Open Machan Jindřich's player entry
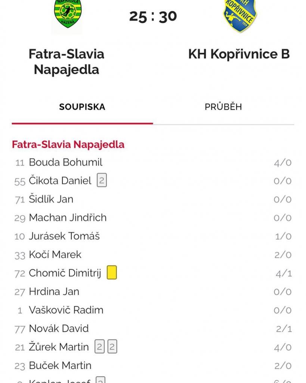Screen dimensions: 306x383 68,218
